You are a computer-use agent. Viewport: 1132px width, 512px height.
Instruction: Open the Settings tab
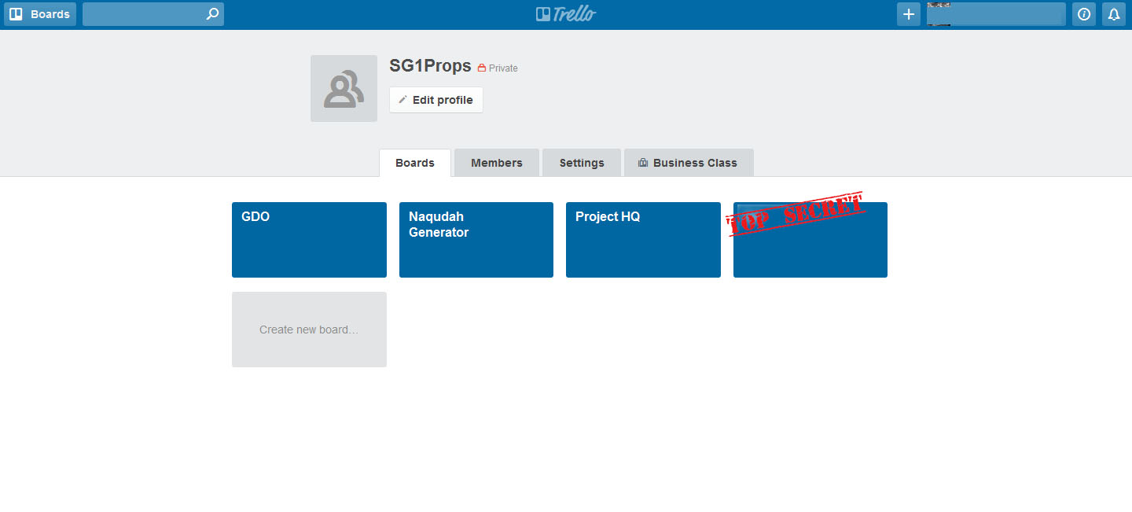(x=581, y=162)
